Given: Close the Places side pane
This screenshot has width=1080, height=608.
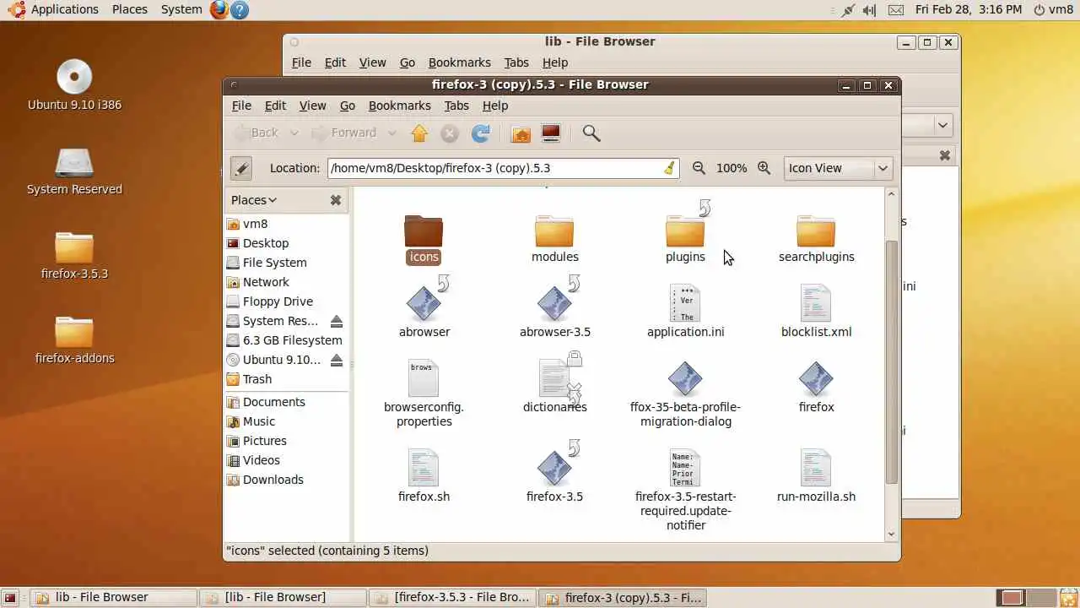Looking at the screenshot, I should click(336, 200).
